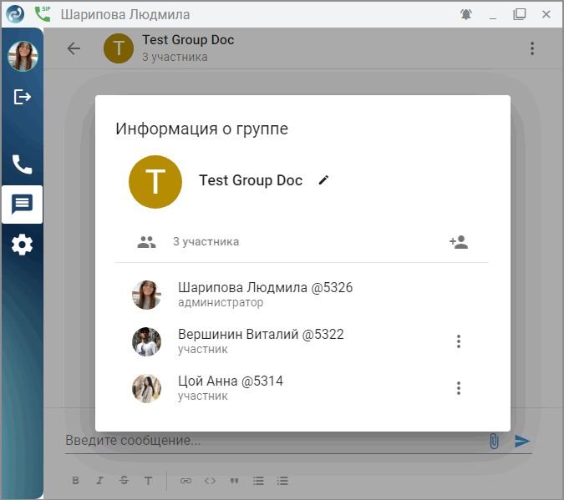Open options menu for Цой Анна

[458, 388]
